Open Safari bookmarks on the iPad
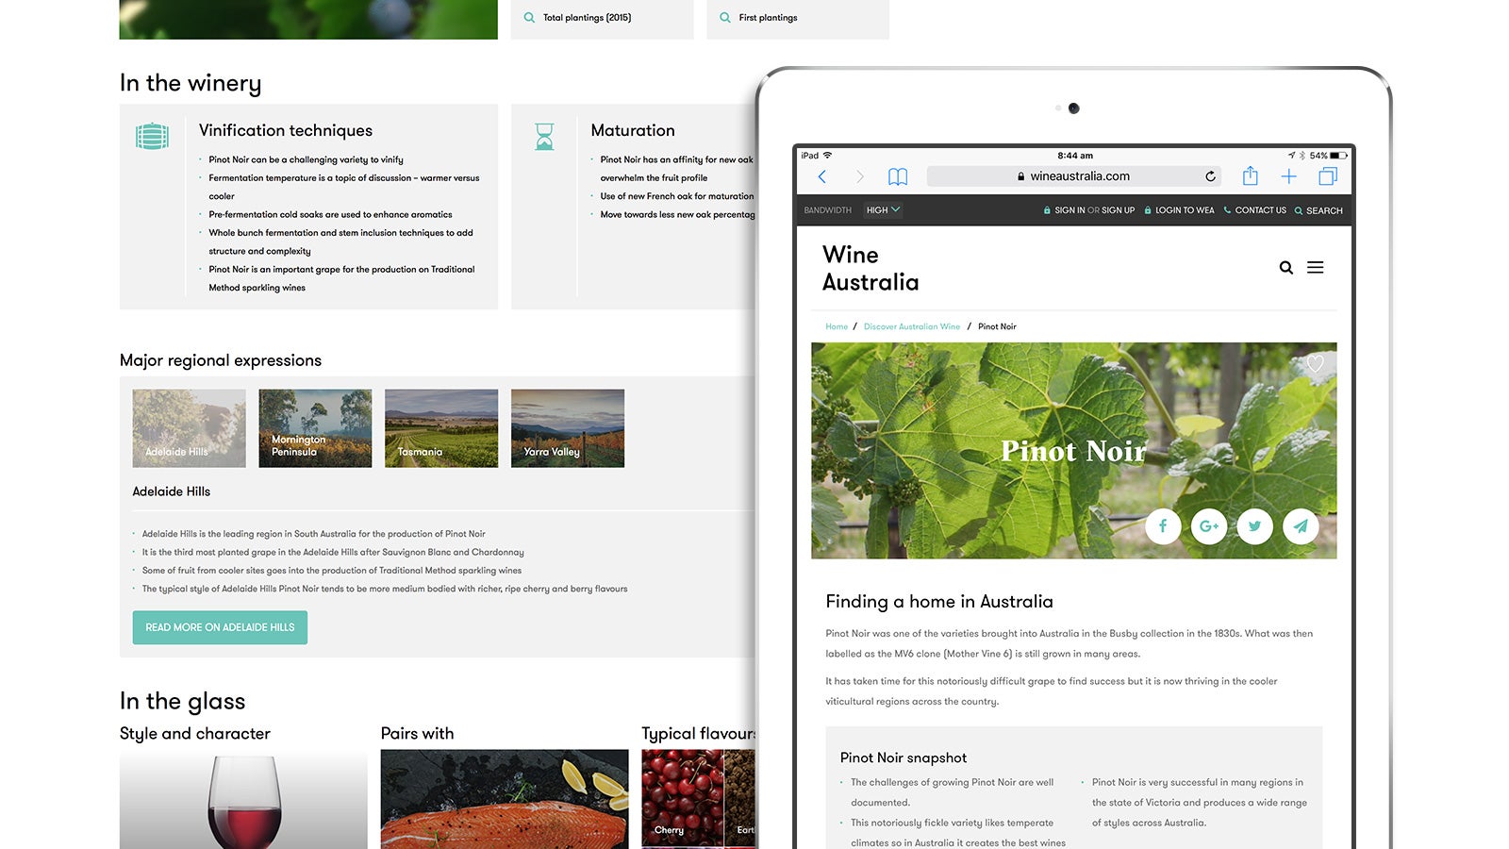 point(897,176)
